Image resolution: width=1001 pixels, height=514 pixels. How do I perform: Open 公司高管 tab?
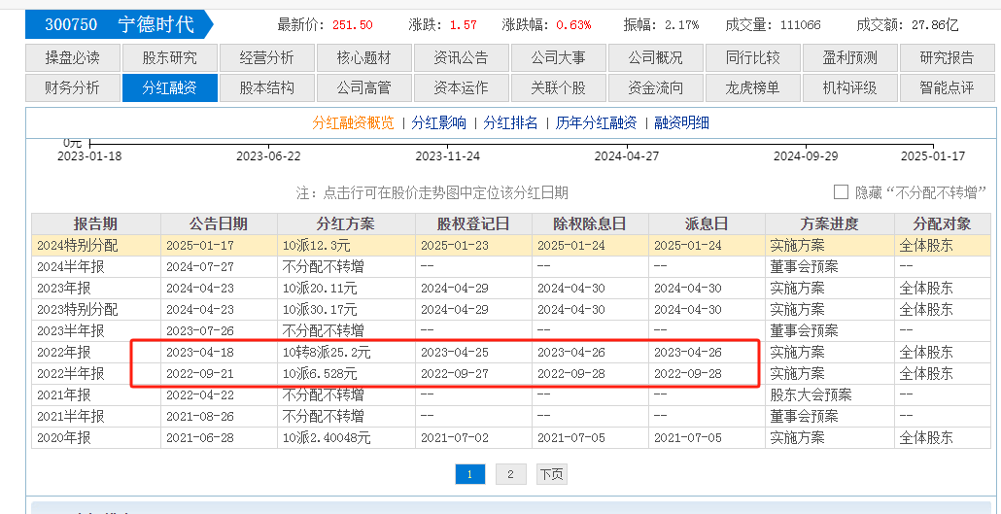click(x=363, y=88)
